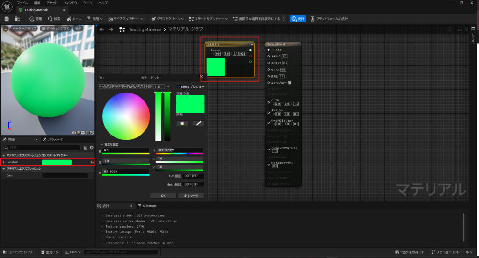Screen dimensions: 479x258
Task: Click the save asset floppy disk icon
Action: 7,19
